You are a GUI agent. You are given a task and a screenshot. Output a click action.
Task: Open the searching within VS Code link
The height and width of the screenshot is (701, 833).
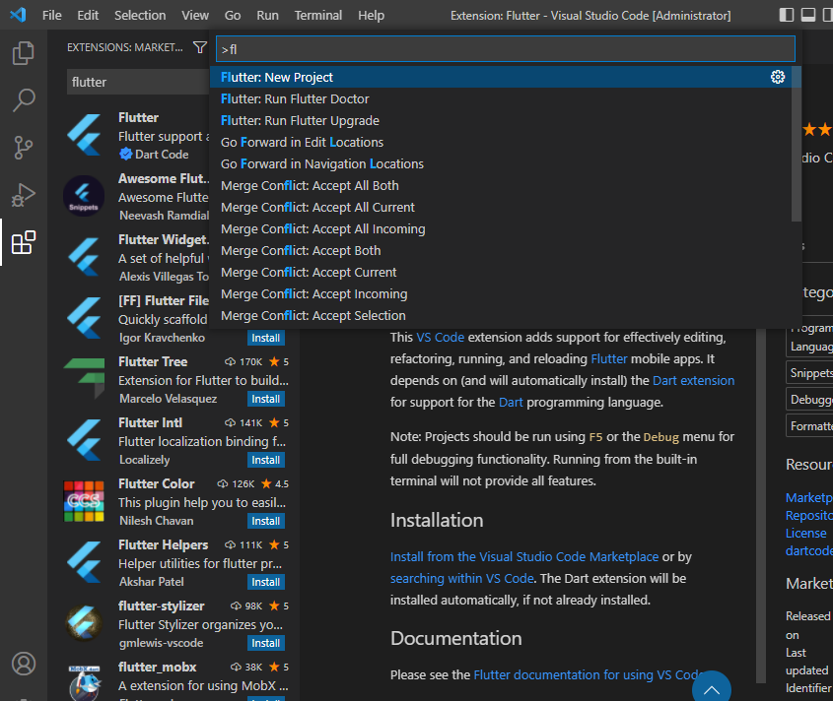461,578
